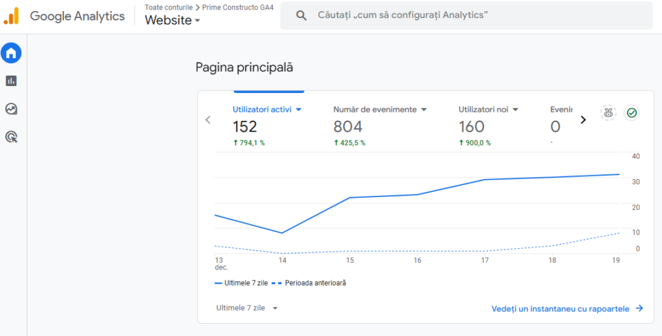
Task: Click the Prime Constructo GA4 breadcrumb
Action: 238,7
